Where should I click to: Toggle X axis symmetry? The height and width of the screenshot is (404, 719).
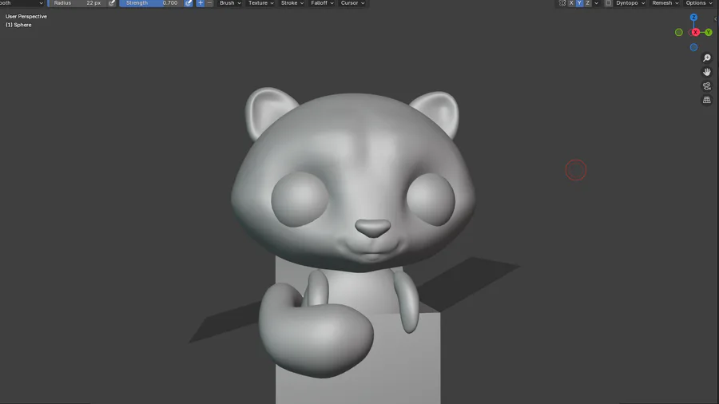point(571,3)
